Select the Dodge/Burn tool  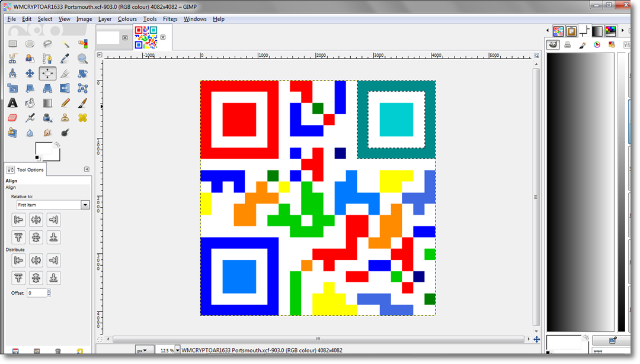(65, 133)
